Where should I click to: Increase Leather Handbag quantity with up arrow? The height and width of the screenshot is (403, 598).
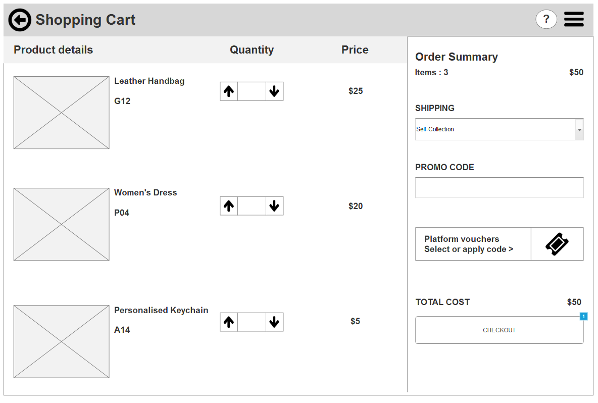[229, 91]
